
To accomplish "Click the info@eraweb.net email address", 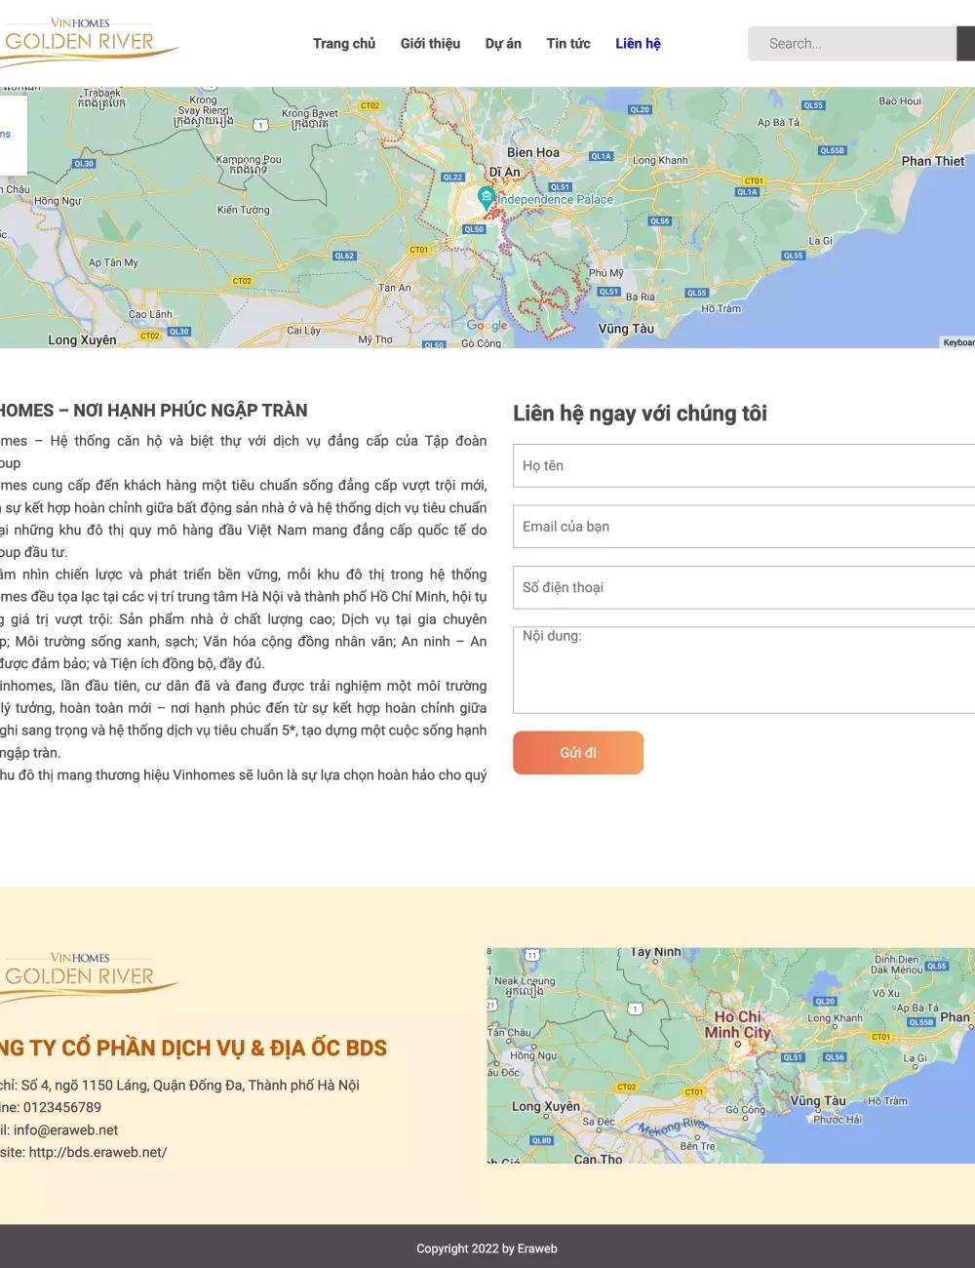I will (x=65, y=1129).
